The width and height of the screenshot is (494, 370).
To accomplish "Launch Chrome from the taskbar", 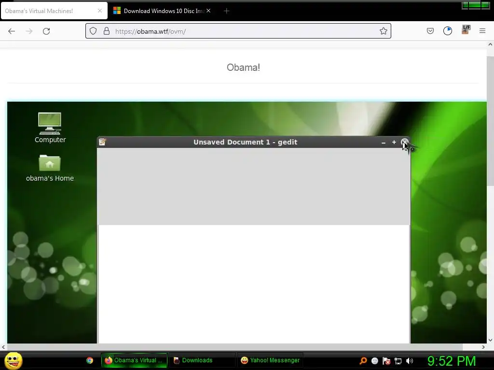I will [90, 360].
